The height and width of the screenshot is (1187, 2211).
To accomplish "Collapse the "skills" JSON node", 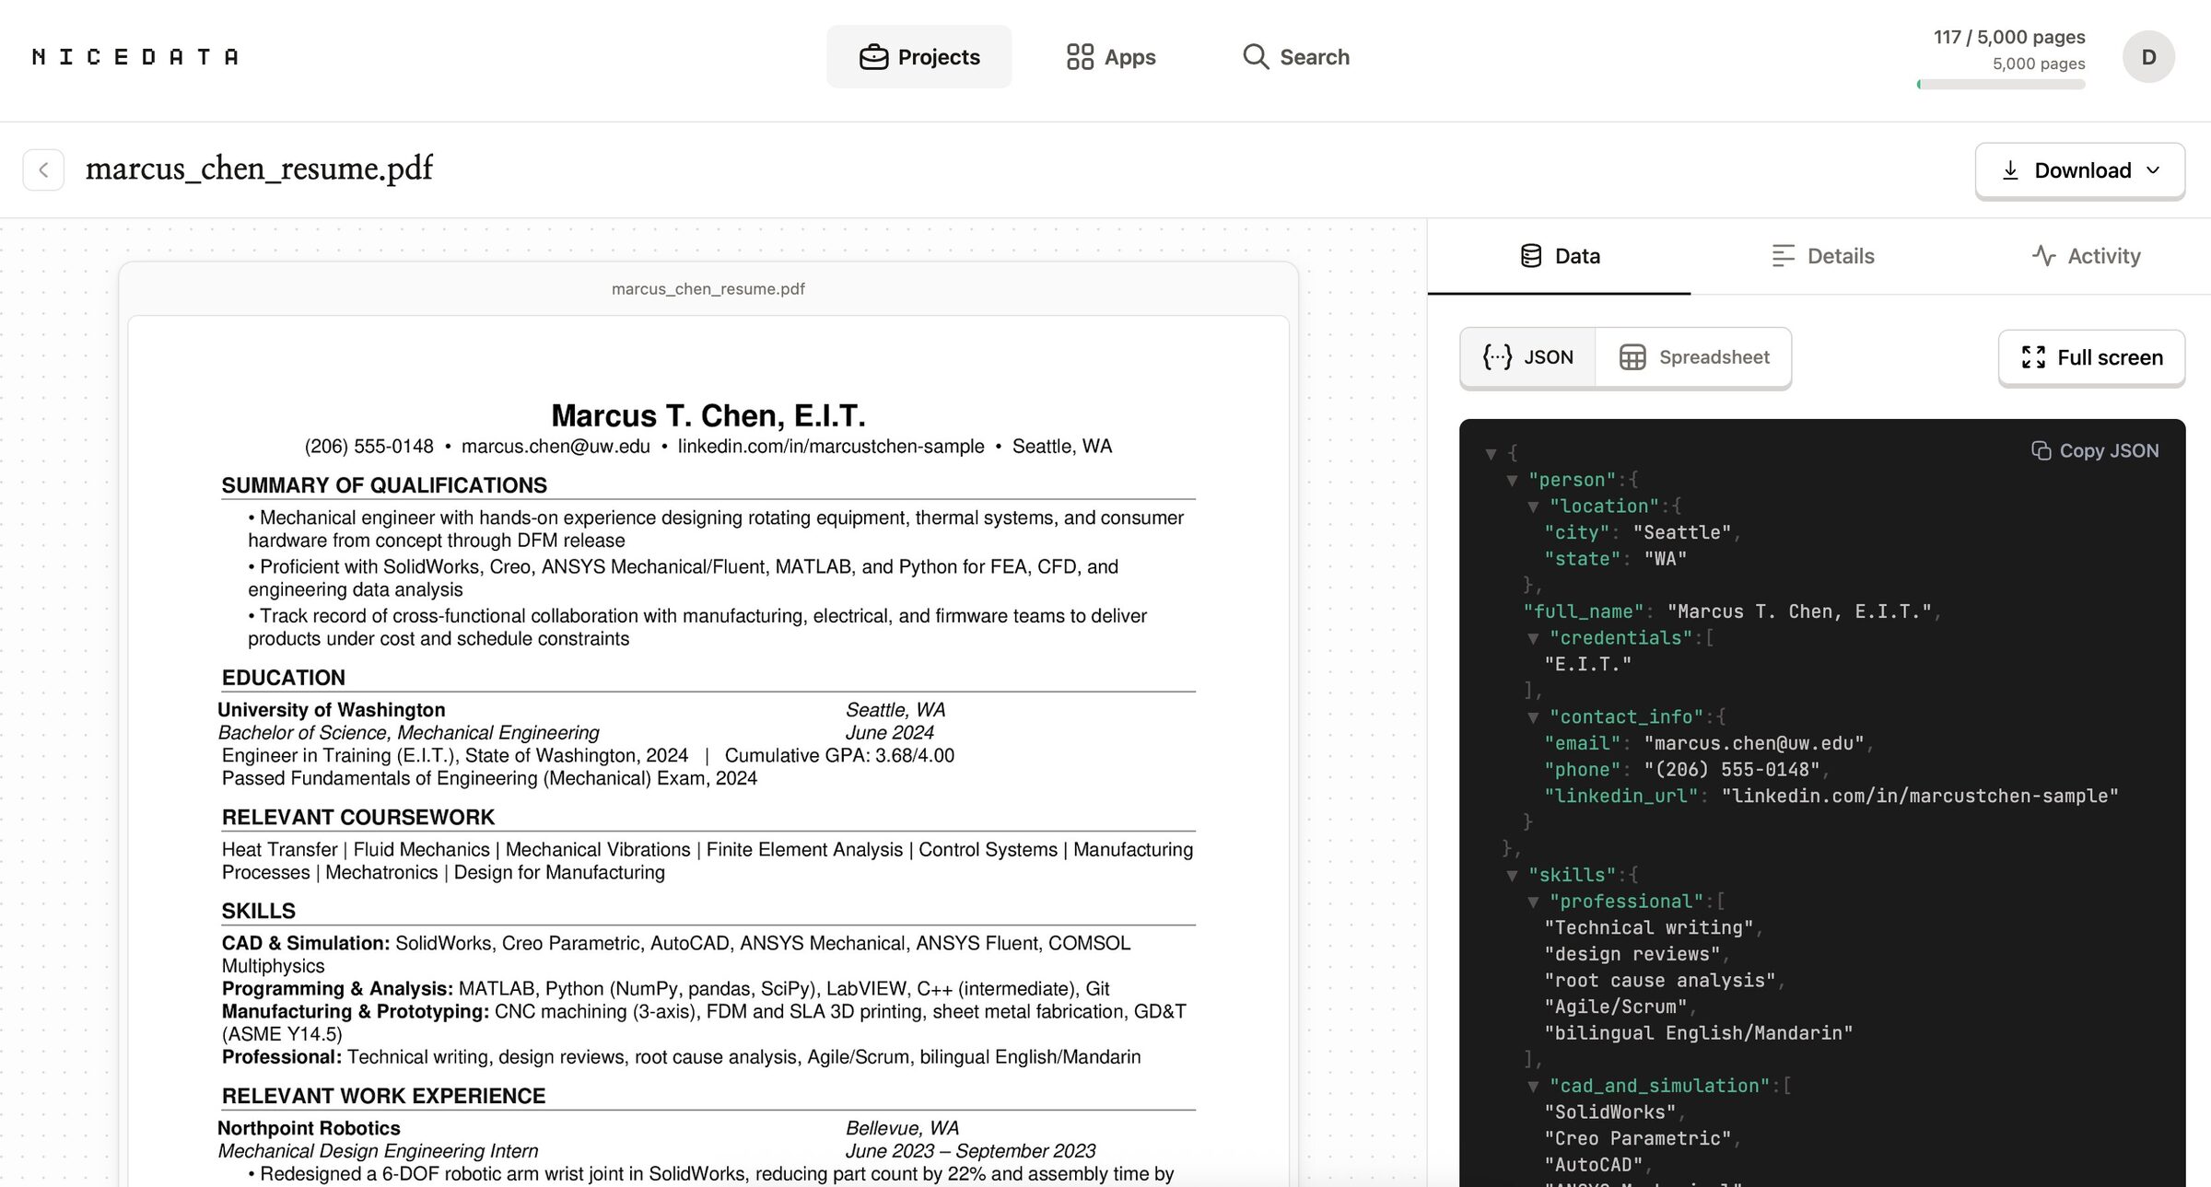I will [x=1512, y=876].
